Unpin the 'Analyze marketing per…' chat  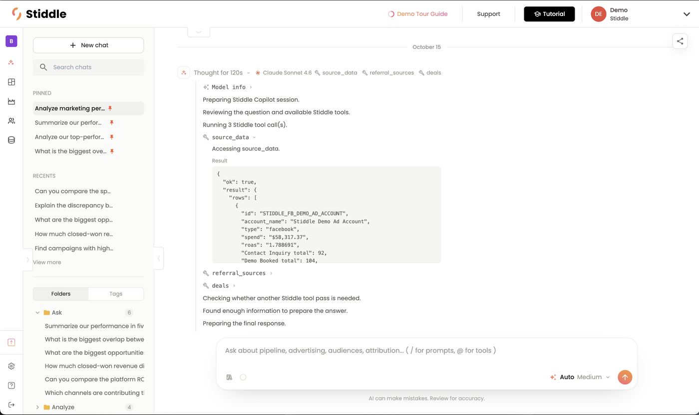point(110,108)
